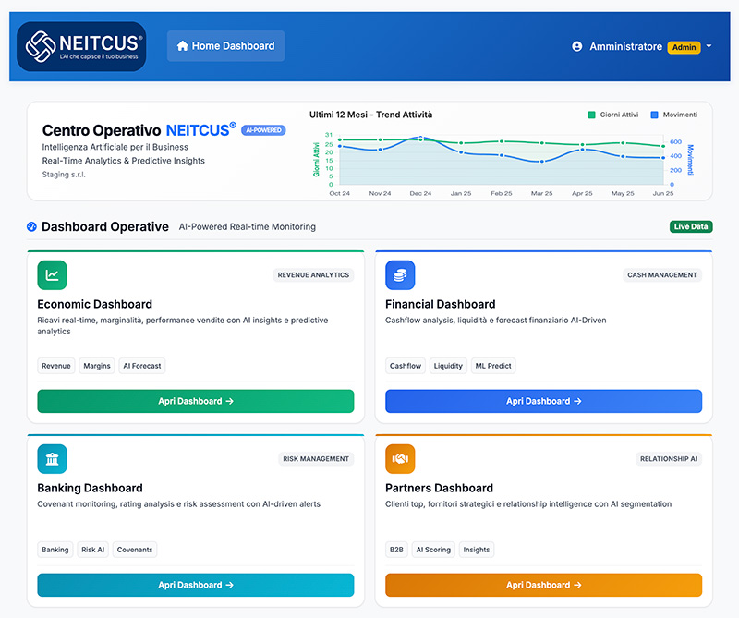Click the NEITCUS logo in header
This screenshot has width=739, height=618.
pyautogui.click(x=81, y=46)
